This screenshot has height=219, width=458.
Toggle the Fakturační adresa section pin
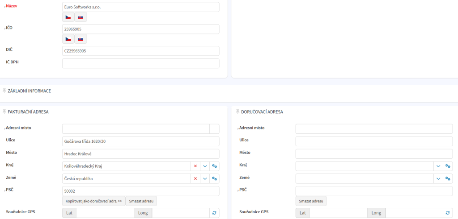click(4, 112)
